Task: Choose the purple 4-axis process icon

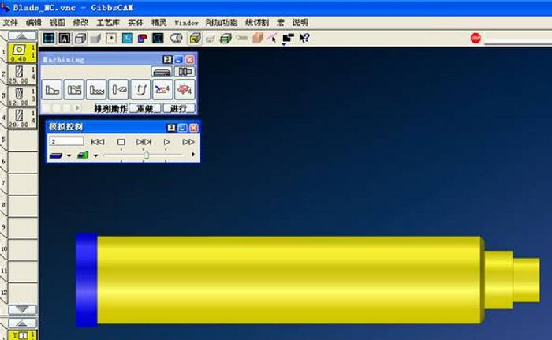Action: coord(162,89)
